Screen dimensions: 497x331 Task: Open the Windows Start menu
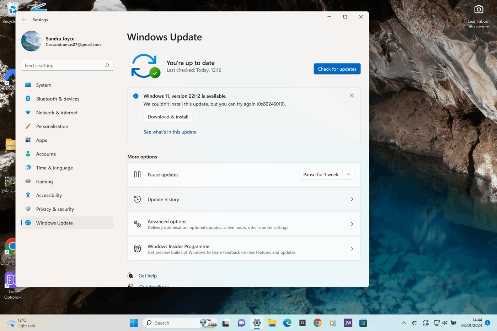[134, 323]
